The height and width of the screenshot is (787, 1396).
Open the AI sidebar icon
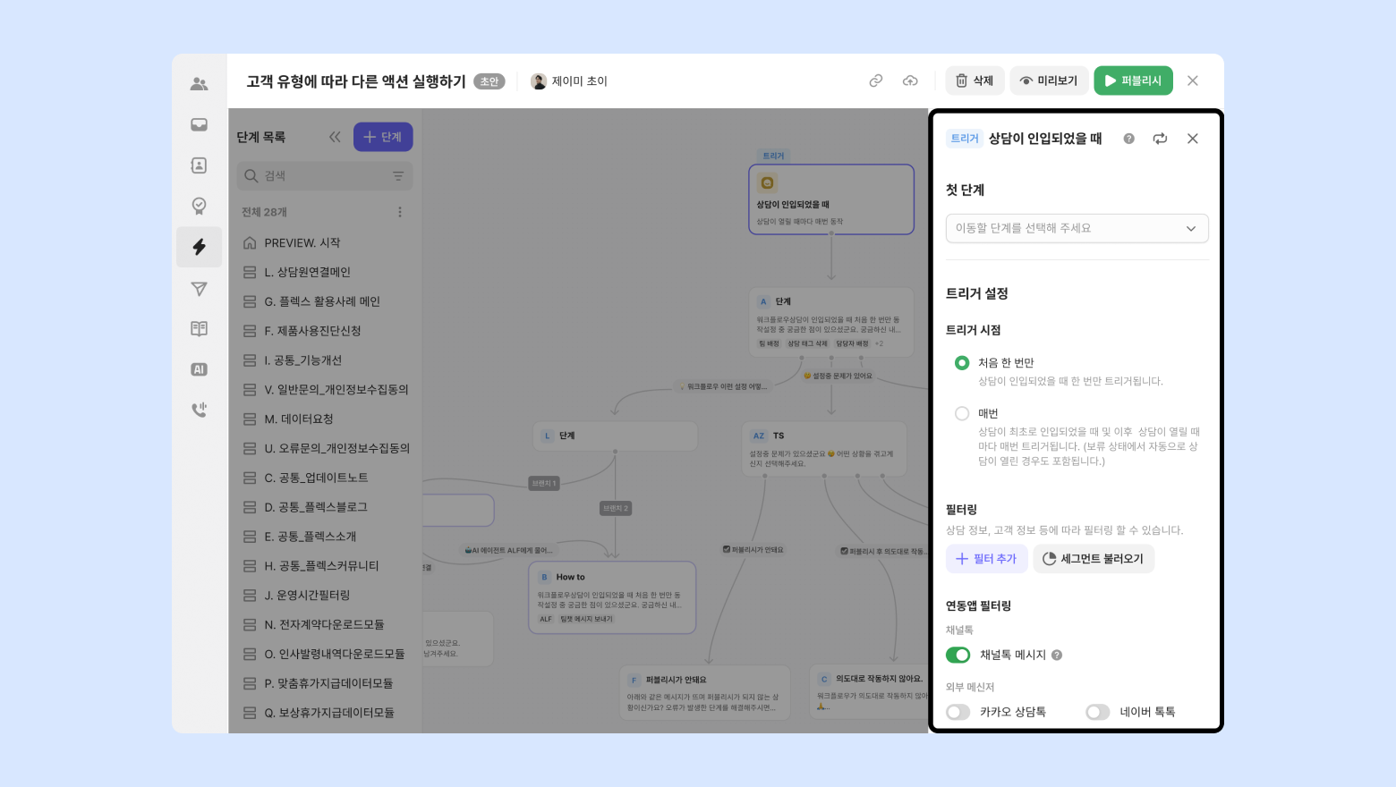[x=199, y=369]
